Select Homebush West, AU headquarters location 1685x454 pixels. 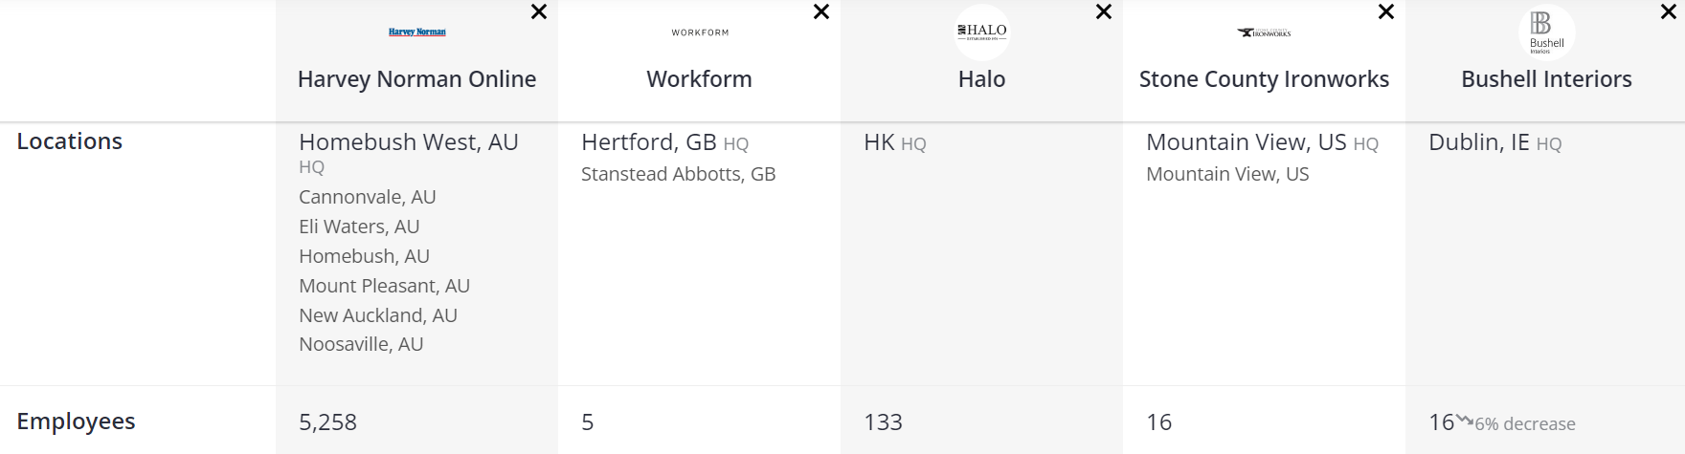pos(408,142)
